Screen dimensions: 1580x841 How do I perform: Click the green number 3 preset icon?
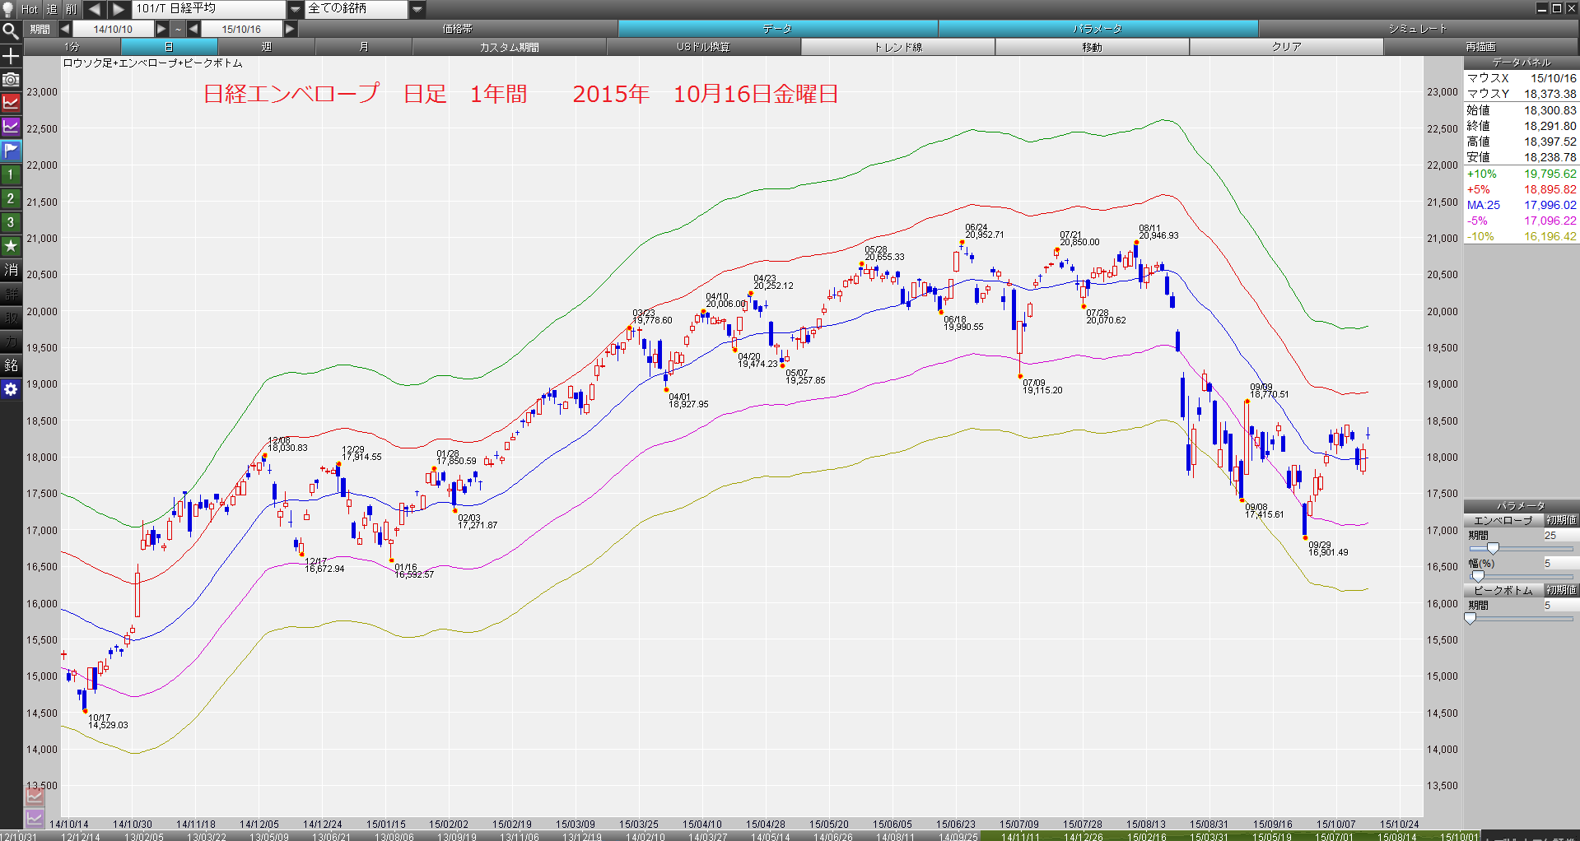click(x=11, y=222)
